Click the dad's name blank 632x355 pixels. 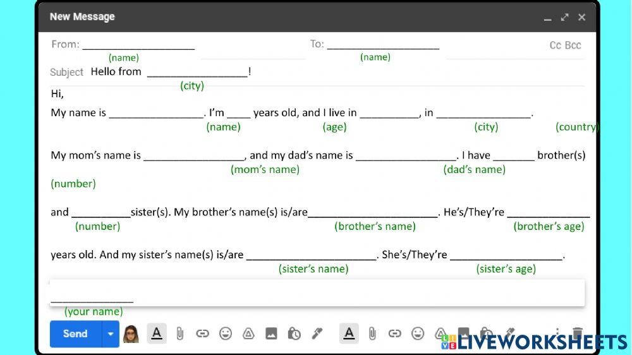click(406, 156)
